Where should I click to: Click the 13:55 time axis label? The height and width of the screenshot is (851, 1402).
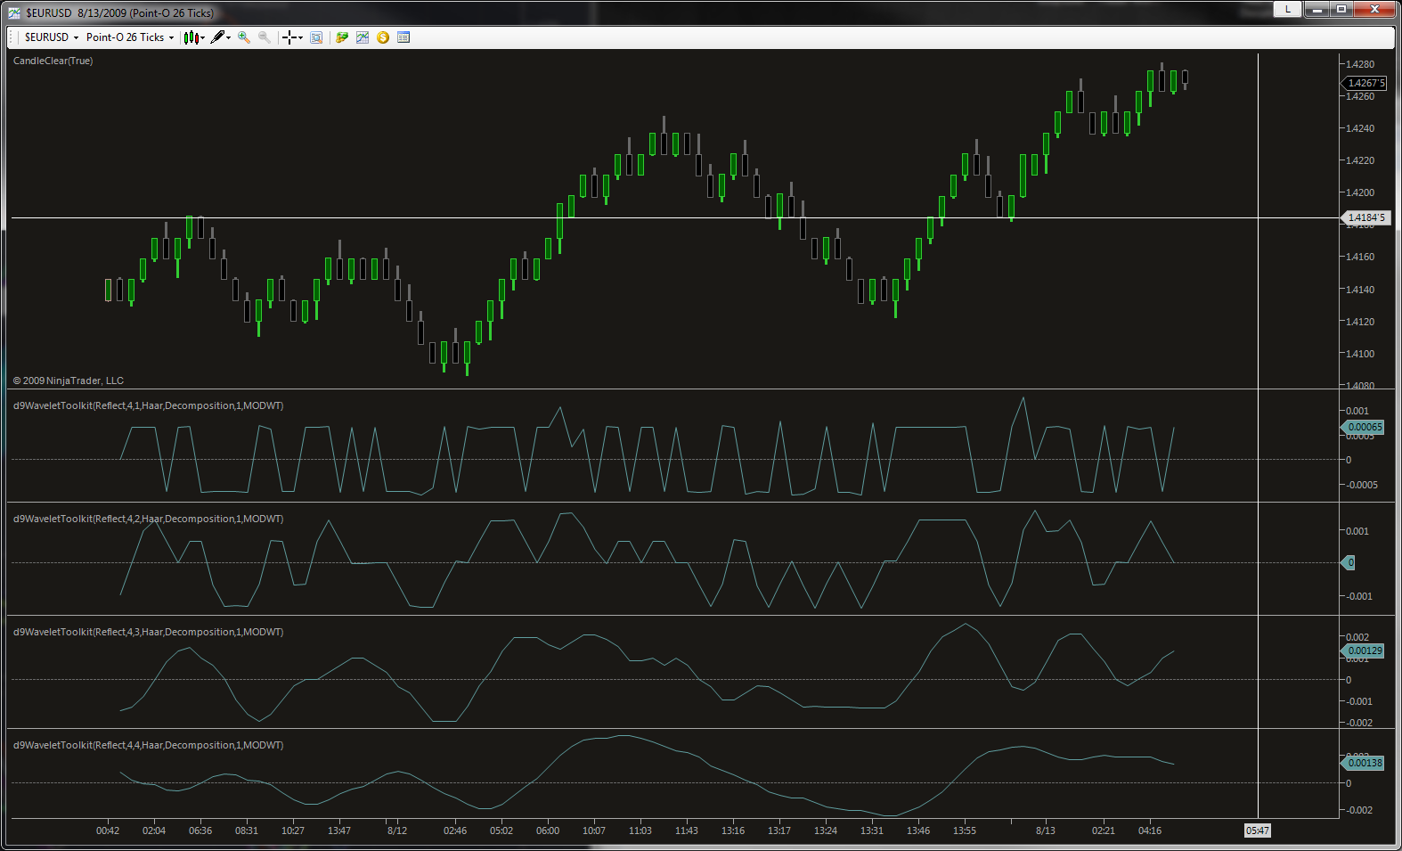coord(965,831)
